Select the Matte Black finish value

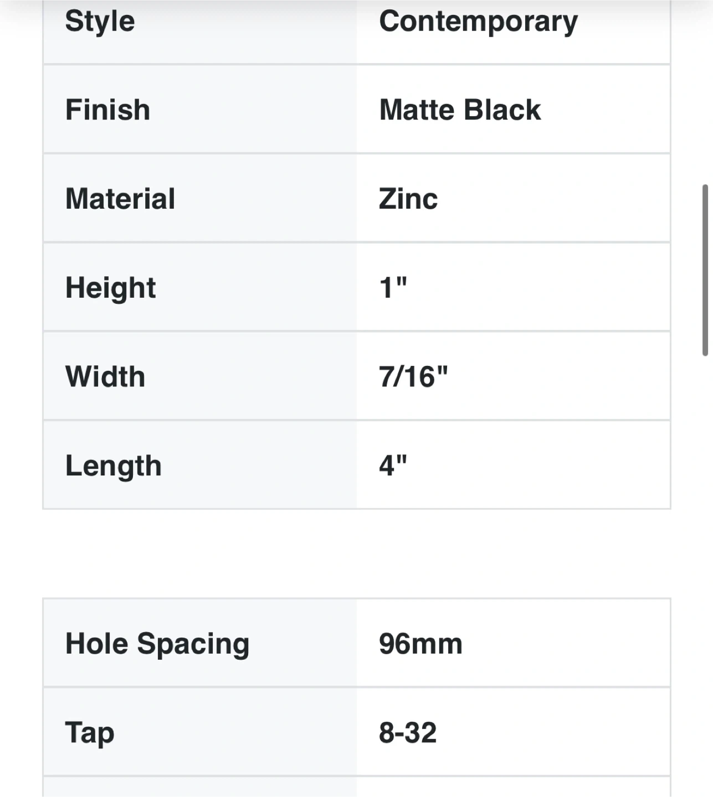point(460,110)
